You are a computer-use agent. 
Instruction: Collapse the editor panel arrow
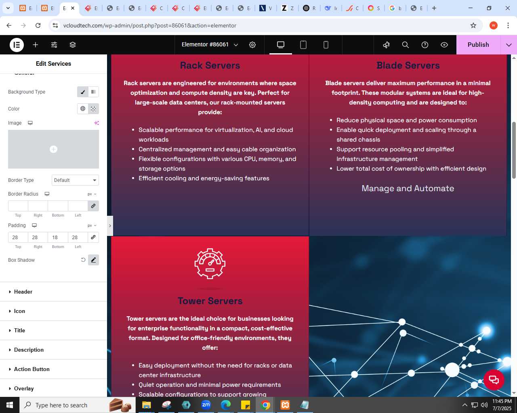[x=110, y=226]
